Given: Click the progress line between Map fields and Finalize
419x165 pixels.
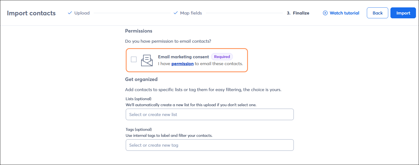Looking at the screenshot, I should [x=244, y=13].
